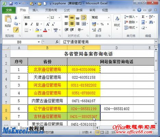The height and width of the screenshot is (137, 160).
Task: Increase font size with the larger A icon
Action: (x=48, y=24)
